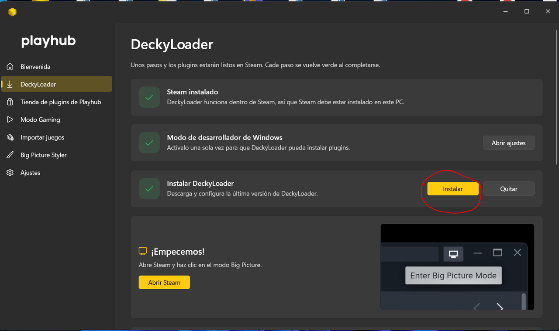Click 'DeckyLoader funciona dentro de Steam' description
Screen dimensions: 559x331
point(286,102)
